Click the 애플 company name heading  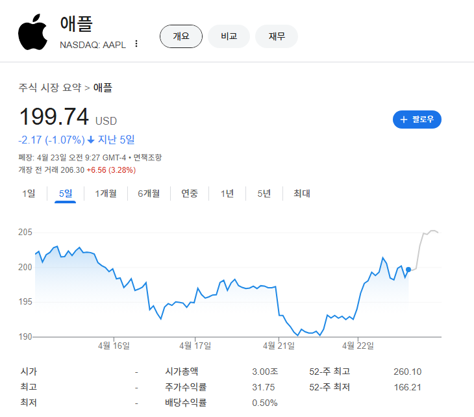(x=76, y=23)
